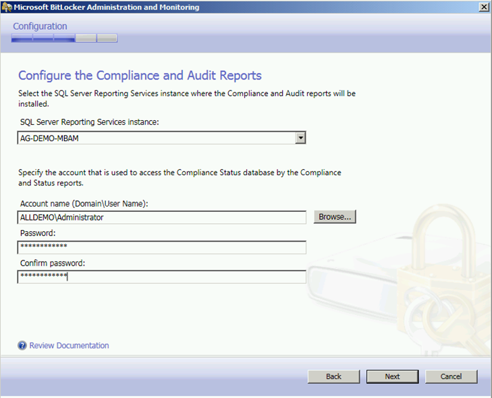Click the AG-DEMO-MBAM combo box field
The image size is (492, 398).
161,138
